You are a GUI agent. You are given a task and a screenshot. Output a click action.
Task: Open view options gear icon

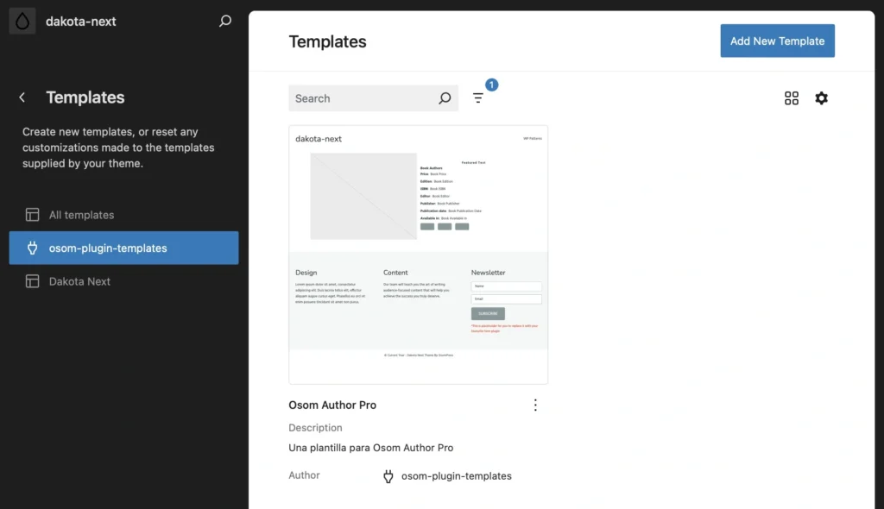(x=822, y=98)
